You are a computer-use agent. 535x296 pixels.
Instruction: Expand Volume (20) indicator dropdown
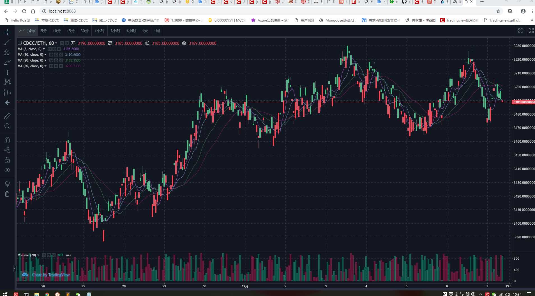click(38, 255)
